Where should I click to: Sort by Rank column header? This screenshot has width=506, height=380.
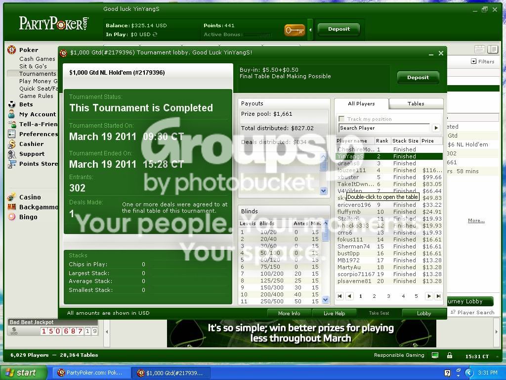coord(382,141)
